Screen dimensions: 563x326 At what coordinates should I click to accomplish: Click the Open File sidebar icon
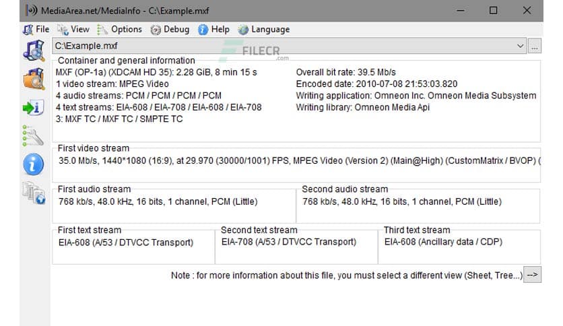33,51
